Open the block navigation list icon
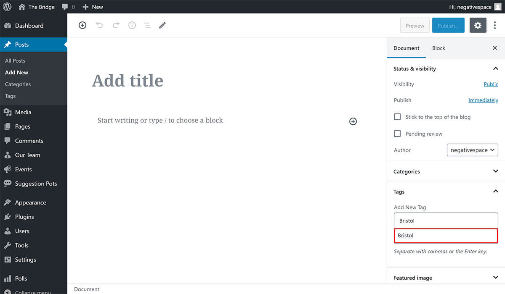505x294 pixels. [147, 25]
